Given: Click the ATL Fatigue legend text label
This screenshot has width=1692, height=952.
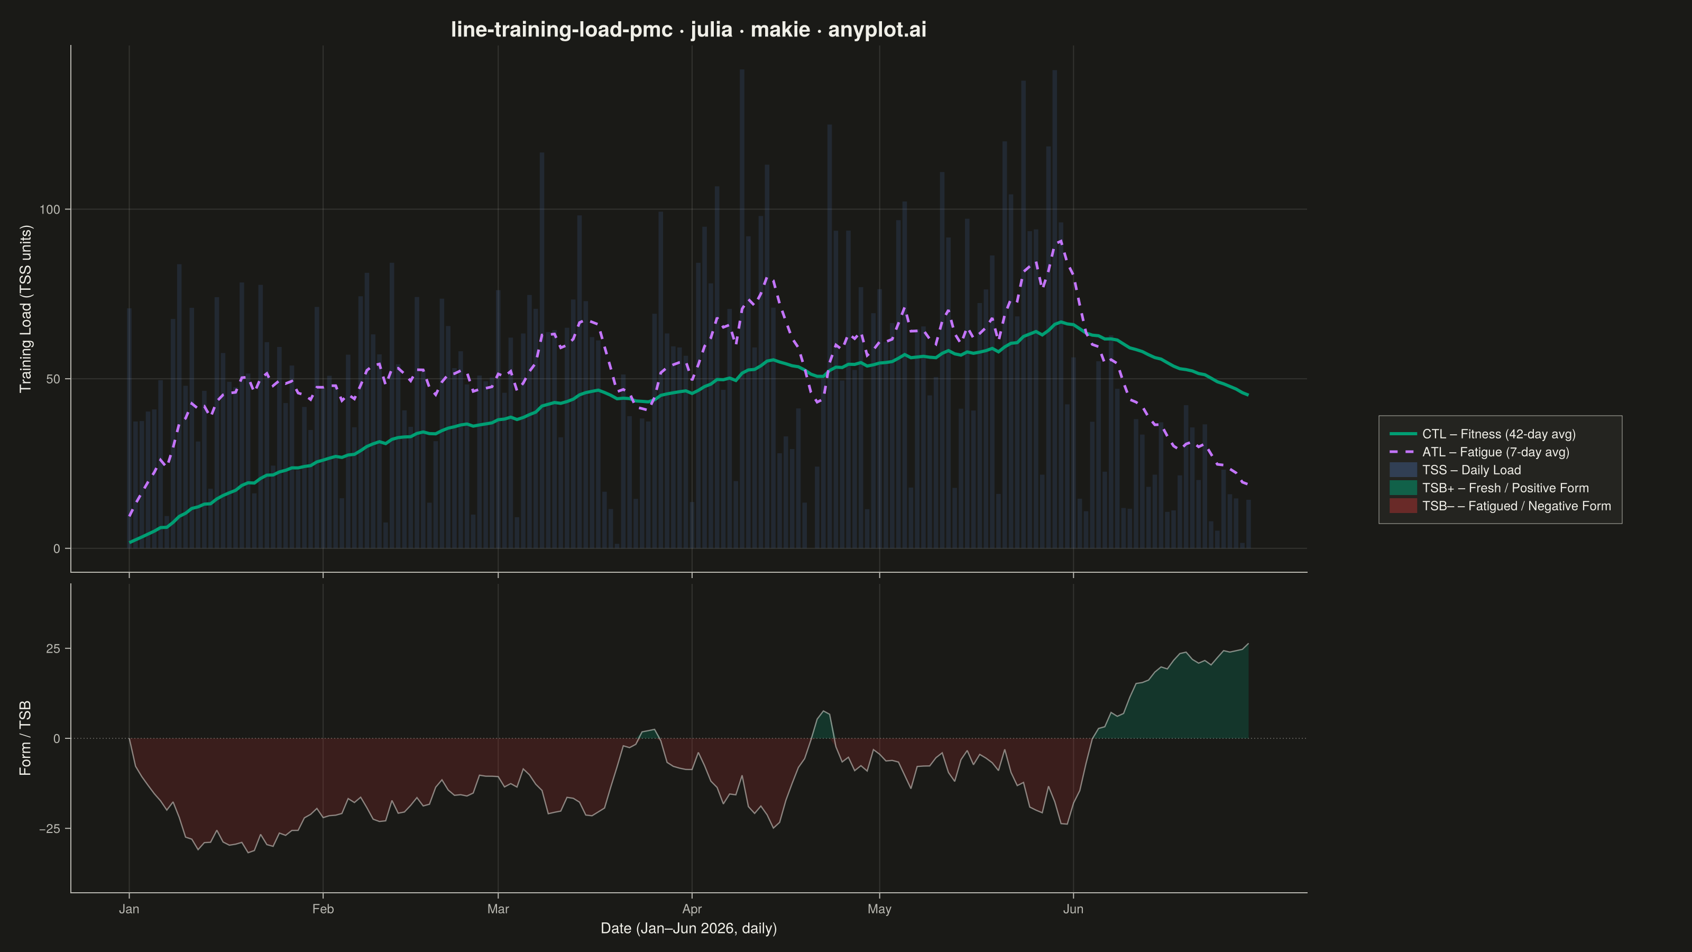Looking at the screenshot, I should click(1496, 452).
